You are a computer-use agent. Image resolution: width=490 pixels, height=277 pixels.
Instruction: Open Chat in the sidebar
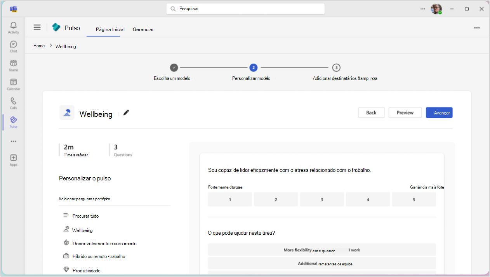pyautogui.click(x=13, y=45)
